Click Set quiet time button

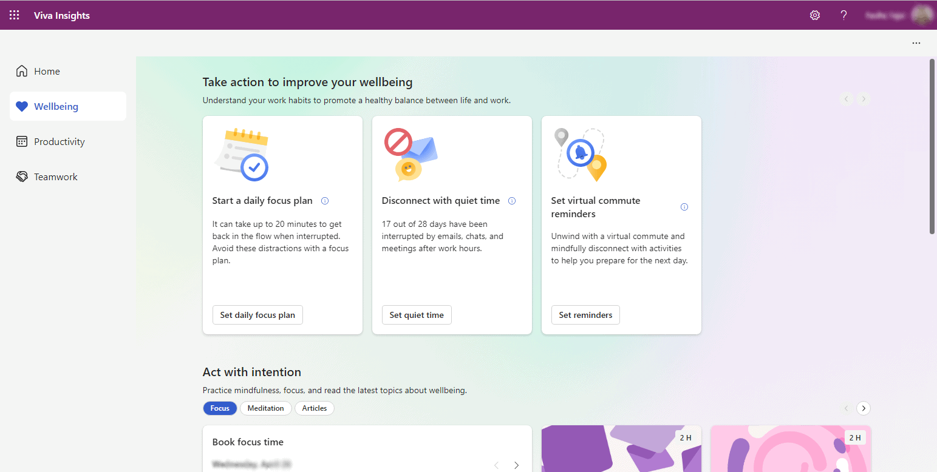click(417, 315)
